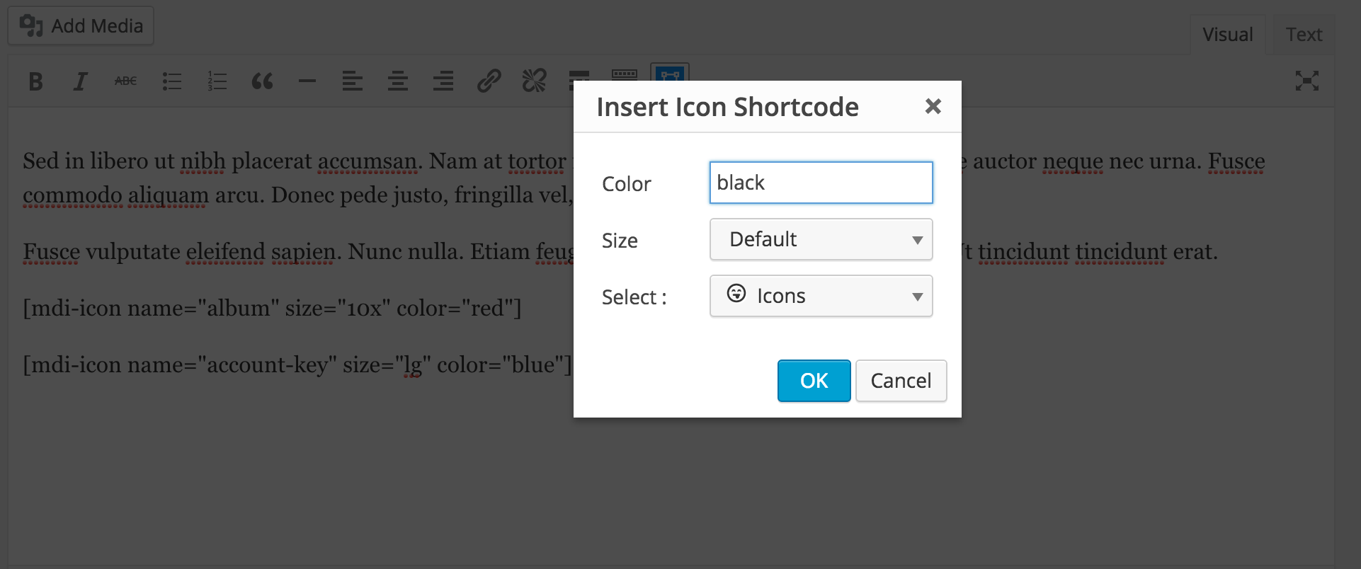Toggle the toolbar kitchen sink icon
This screenshot has width=1361, height=569.
coord(625,74)
